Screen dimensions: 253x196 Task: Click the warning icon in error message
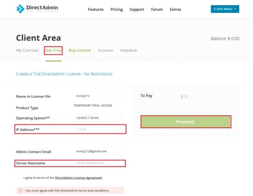coord(20,190)
